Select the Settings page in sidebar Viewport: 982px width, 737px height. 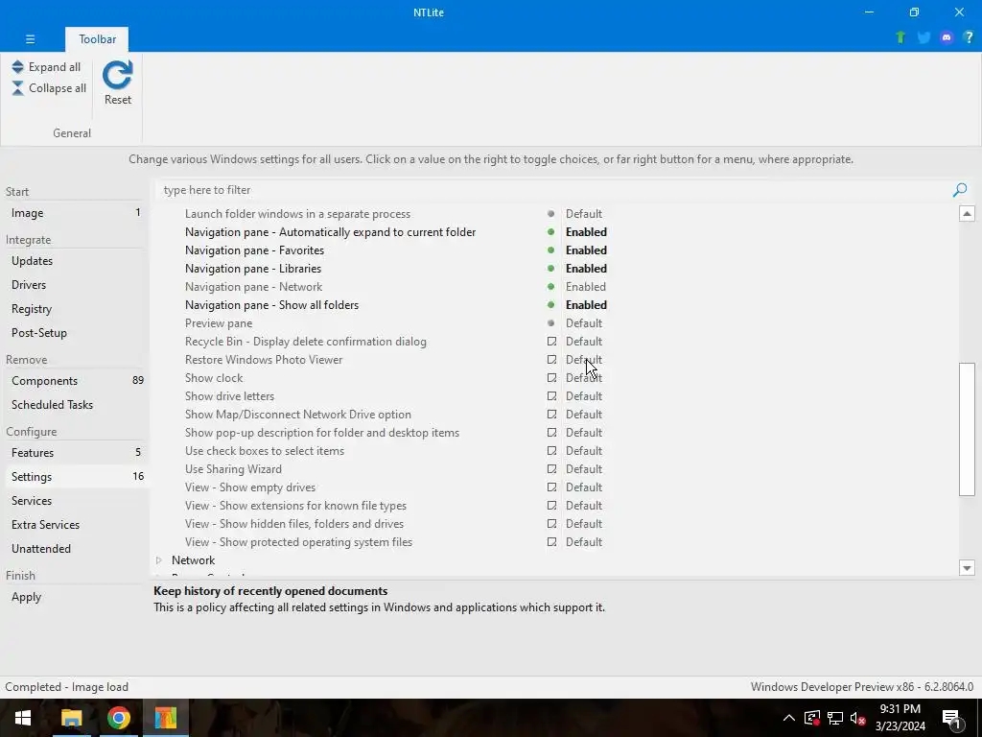pos(75,476)
